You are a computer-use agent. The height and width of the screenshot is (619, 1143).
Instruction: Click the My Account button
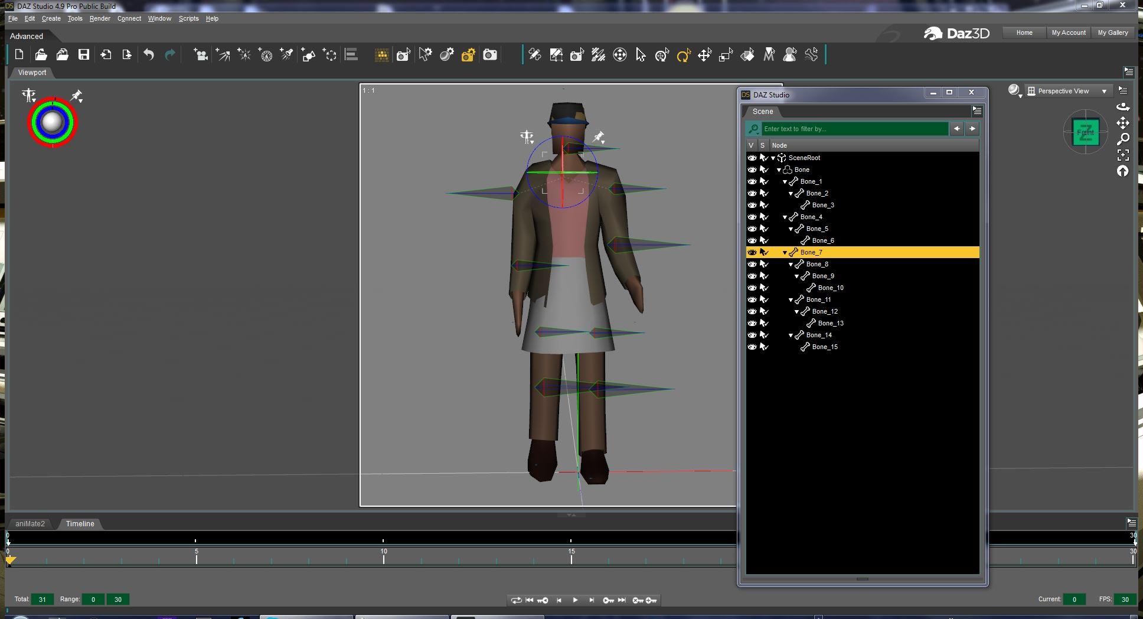pos(1068,33)
